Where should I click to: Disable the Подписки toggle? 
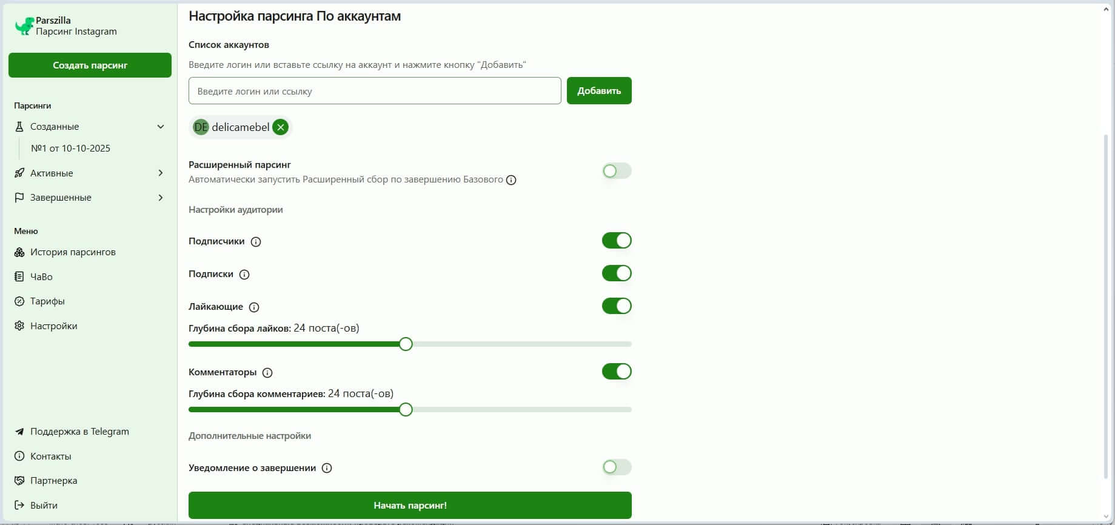617,273
